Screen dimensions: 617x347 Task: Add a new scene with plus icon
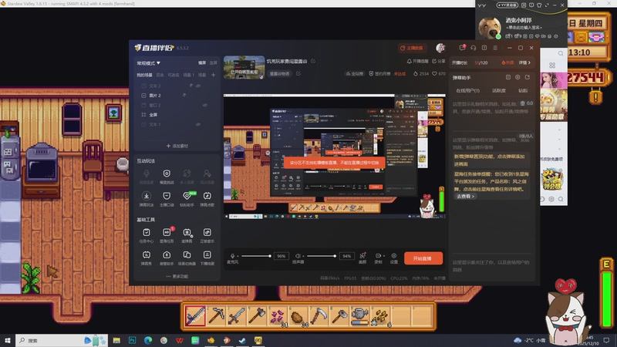[x=214, y=75]
